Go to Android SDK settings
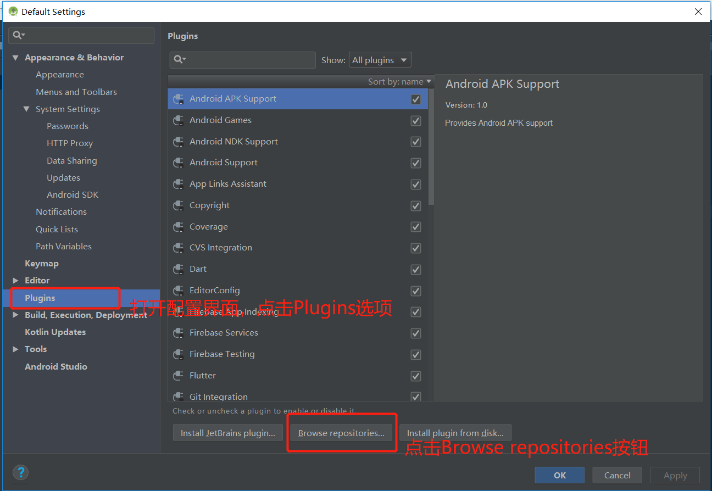712x491 pixels. point(73,195)
